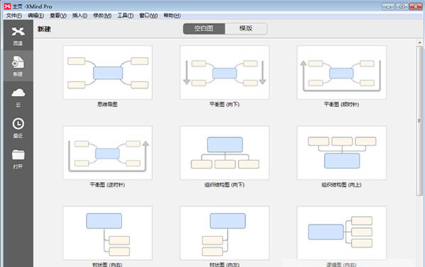Click the XMind app icon in title bar

point(8,6)
